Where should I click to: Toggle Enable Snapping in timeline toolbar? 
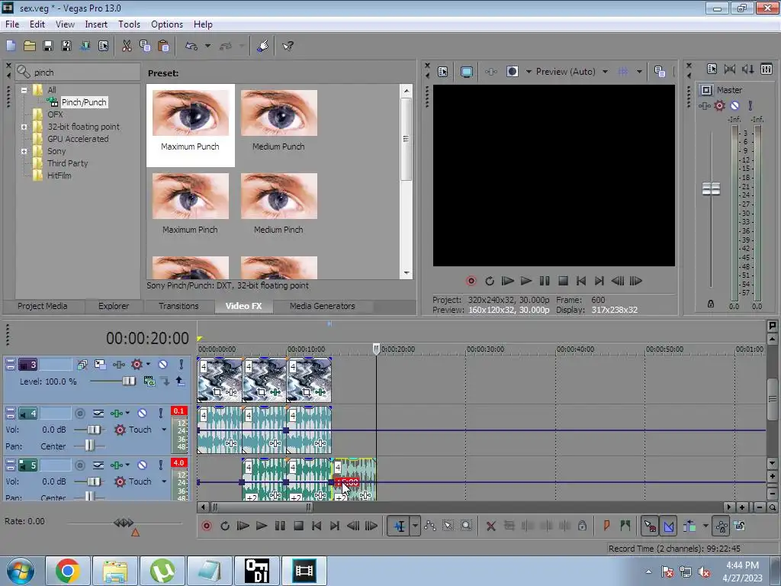click(650, 526)
